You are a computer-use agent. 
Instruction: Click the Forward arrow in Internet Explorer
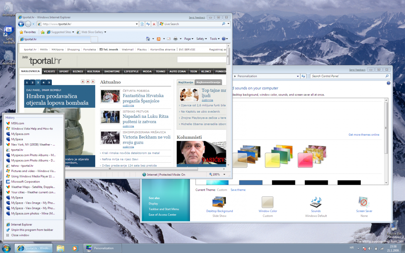[28, 24]
